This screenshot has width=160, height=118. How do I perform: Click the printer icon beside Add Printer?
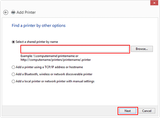point(13,12)
